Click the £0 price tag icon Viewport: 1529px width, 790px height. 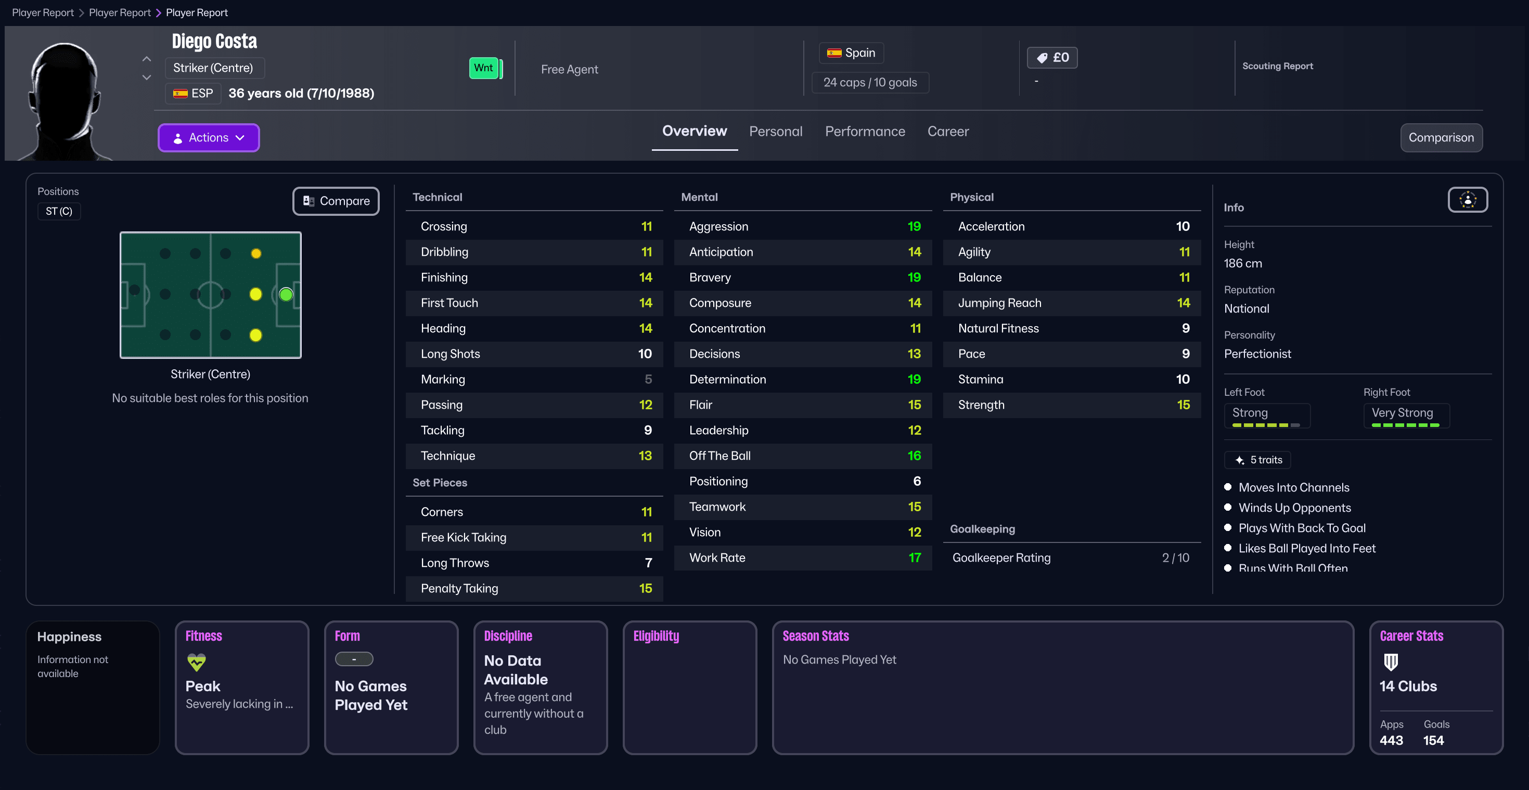1042,58
